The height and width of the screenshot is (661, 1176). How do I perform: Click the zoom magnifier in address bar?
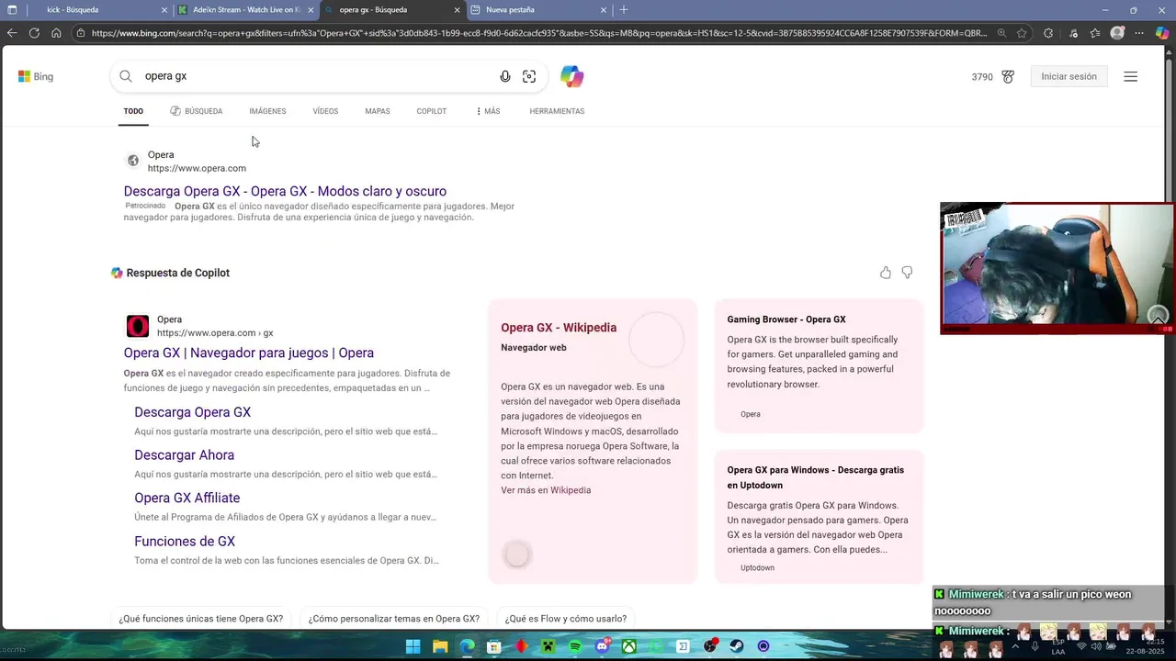tap(1002, 33)
